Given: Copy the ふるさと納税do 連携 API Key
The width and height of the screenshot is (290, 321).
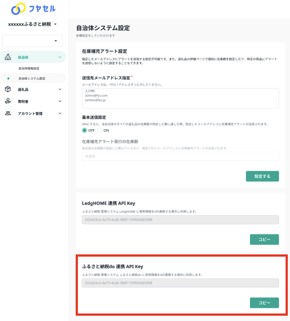Looking at the screenshot, I should click(x=264, y=303).
